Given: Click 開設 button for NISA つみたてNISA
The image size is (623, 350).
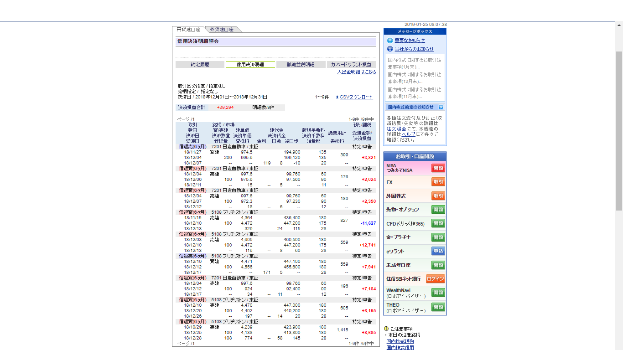Looking at the screenshot, I should (438, 168).
